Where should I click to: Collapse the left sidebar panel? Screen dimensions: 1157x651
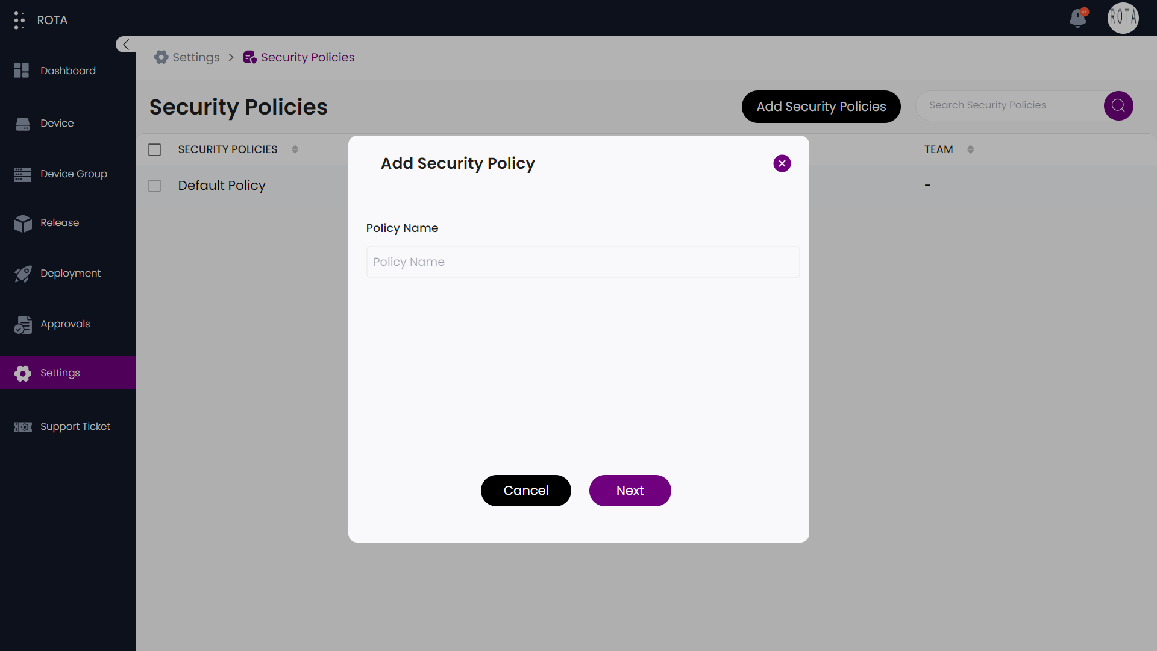pos(125,45)
